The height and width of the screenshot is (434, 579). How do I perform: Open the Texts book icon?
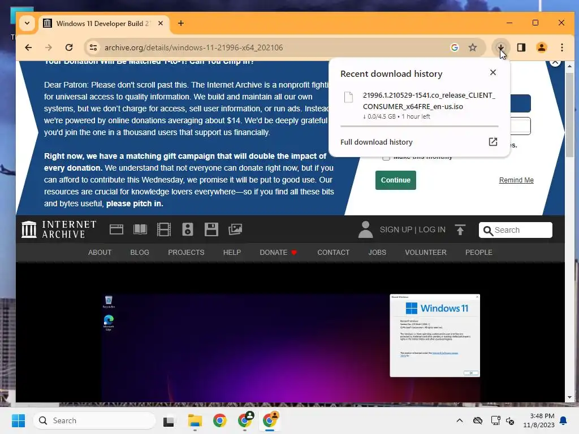click(140, 229)
